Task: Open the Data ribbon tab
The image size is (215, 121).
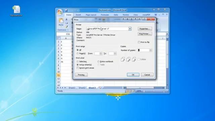Action: click(x=116, y=15)
